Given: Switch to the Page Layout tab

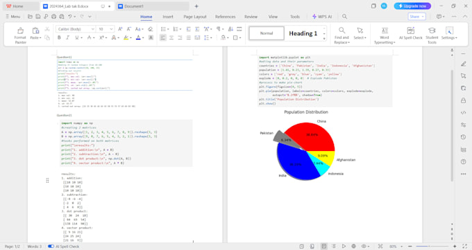Looking at the screenshot, I should (195, 17).
